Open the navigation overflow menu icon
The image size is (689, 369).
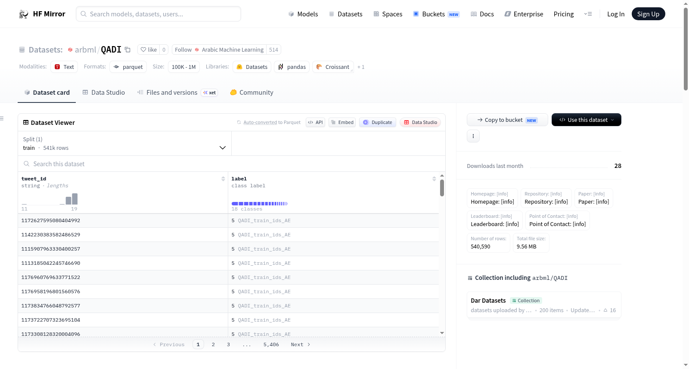click(x=588, y=14)
